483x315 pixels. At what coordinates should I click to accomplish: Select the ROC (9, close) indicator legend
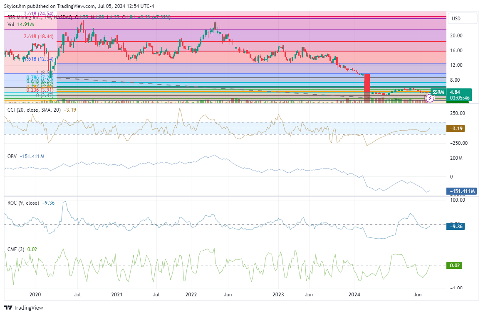tap(23, 203)
